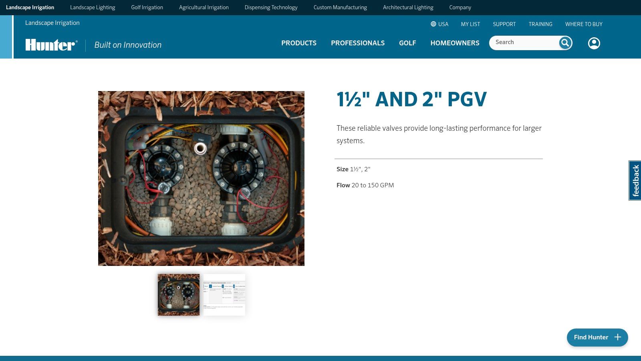Open the Landscape Irrigation top tab

tap(30, 7)
